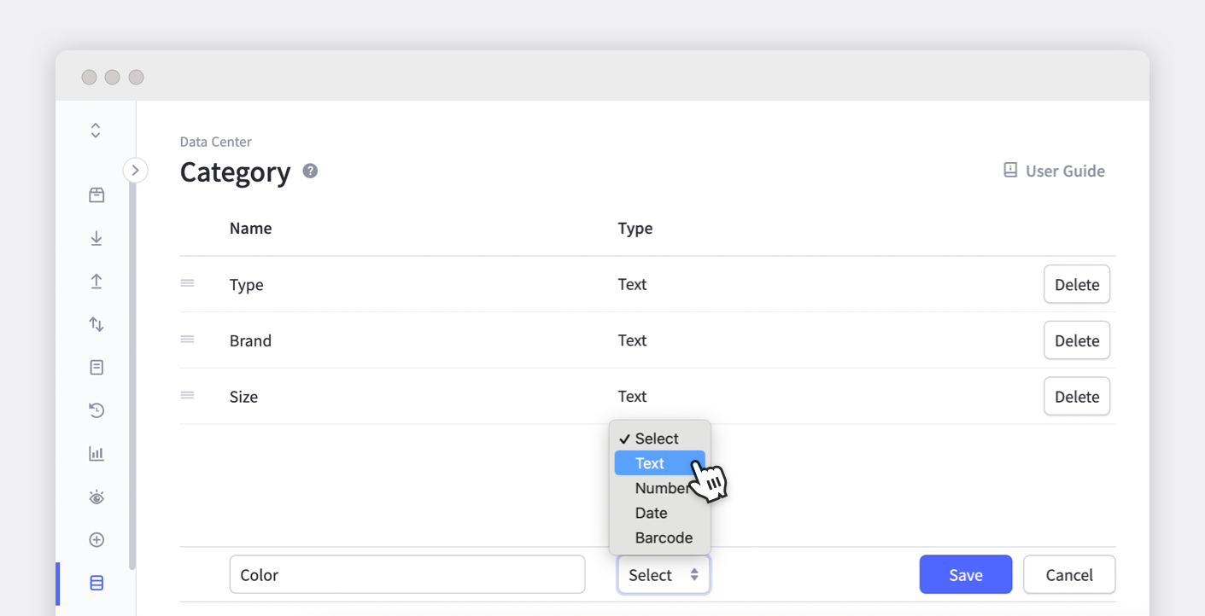The width and height of the screenshot is (1205, 616).
Task: Open the Select type dropdown for Color
Action: 664,574
